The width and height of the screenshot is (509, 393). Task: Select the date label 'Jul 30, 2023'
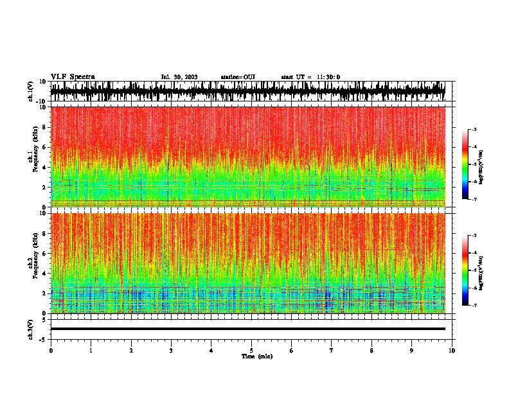(x=179, y=77)
